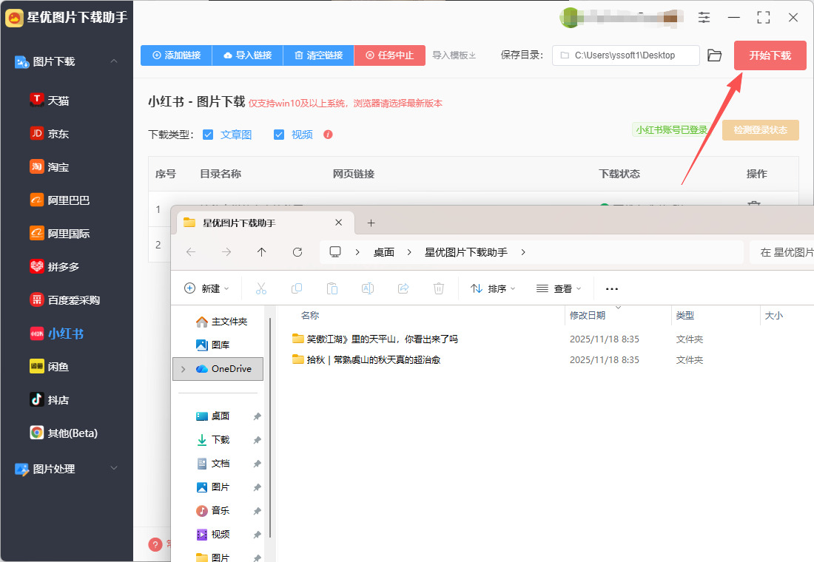Click the 淘宝 platform icon
Screen dimensions: 814x562
37,166
